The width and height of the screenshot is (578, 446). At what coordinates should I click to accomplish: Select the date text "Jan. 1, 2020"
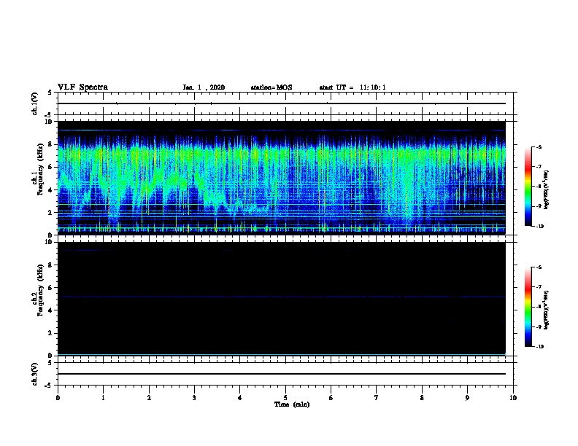tap(204, 87)
